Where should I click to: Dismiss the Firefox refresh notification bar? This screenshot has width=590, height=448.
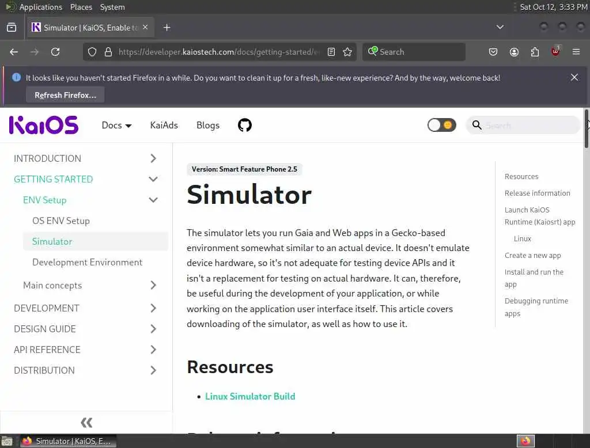pyautogui.click(x=574, y=78)
